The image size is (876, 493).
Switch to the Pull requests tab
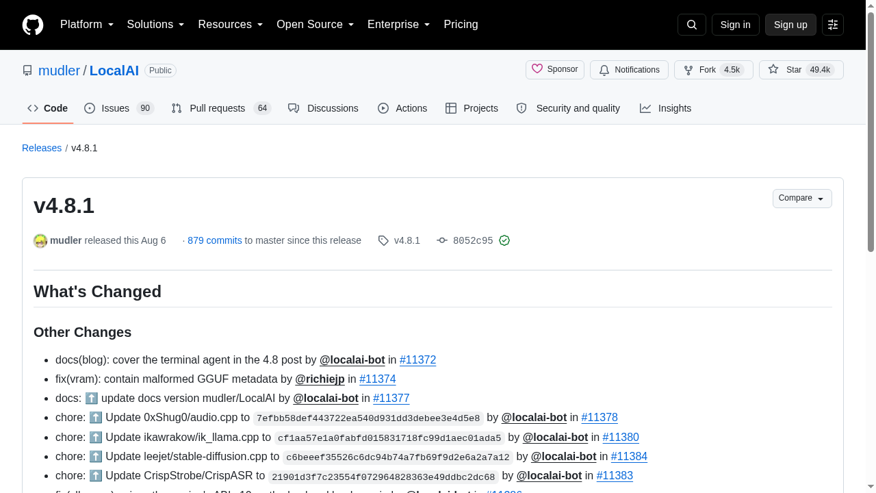(221, 108)
